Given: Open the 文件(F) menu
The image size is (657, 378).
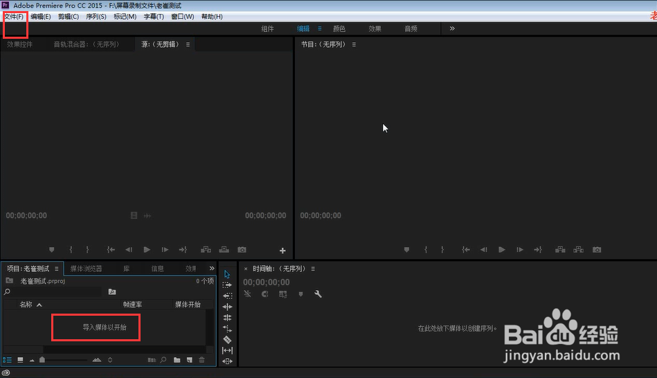Looking at the screenshot, I should tap(14, 17).
